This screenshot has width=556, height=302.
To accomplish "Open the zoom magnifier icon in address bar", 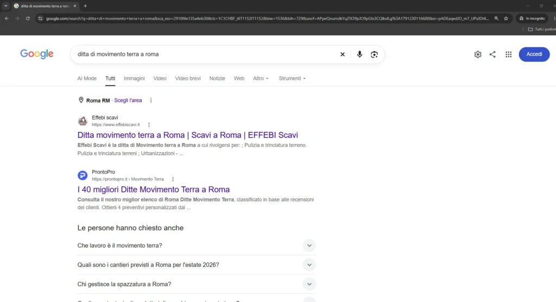I will 496,18.
